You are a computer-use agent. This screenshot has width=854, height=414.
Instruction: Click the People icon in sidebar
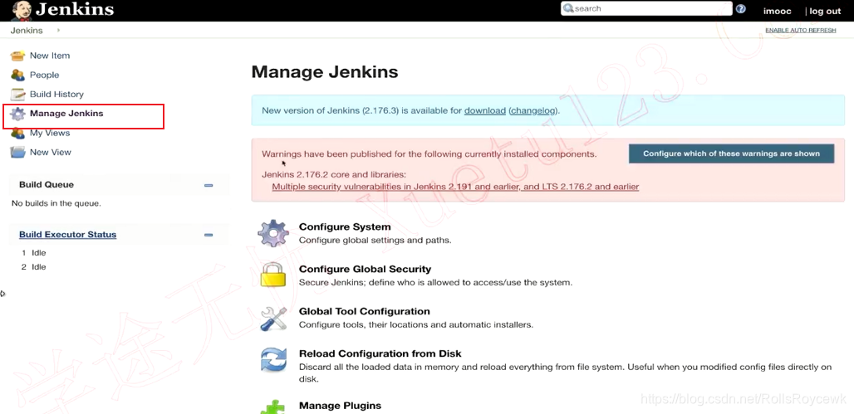pyautogui.click(x=18, y=75)
